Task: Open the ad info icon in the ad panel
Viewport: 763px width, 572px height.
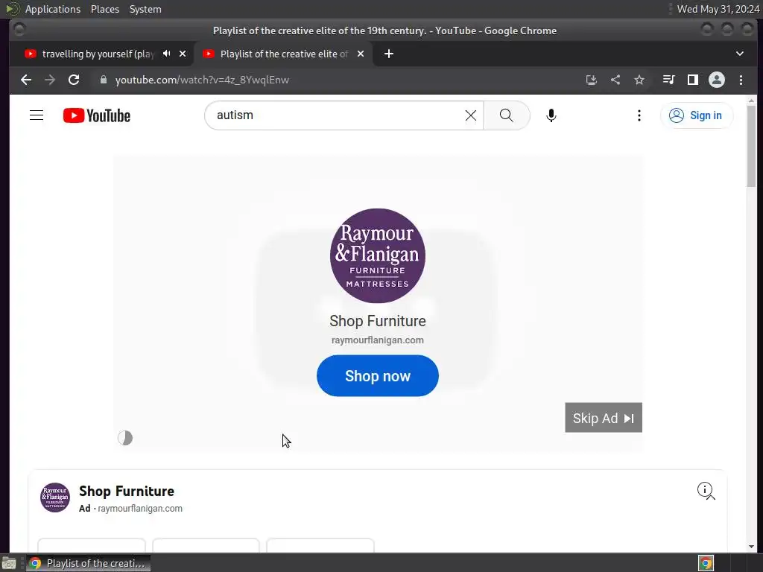Action: (x=706, y=490)
